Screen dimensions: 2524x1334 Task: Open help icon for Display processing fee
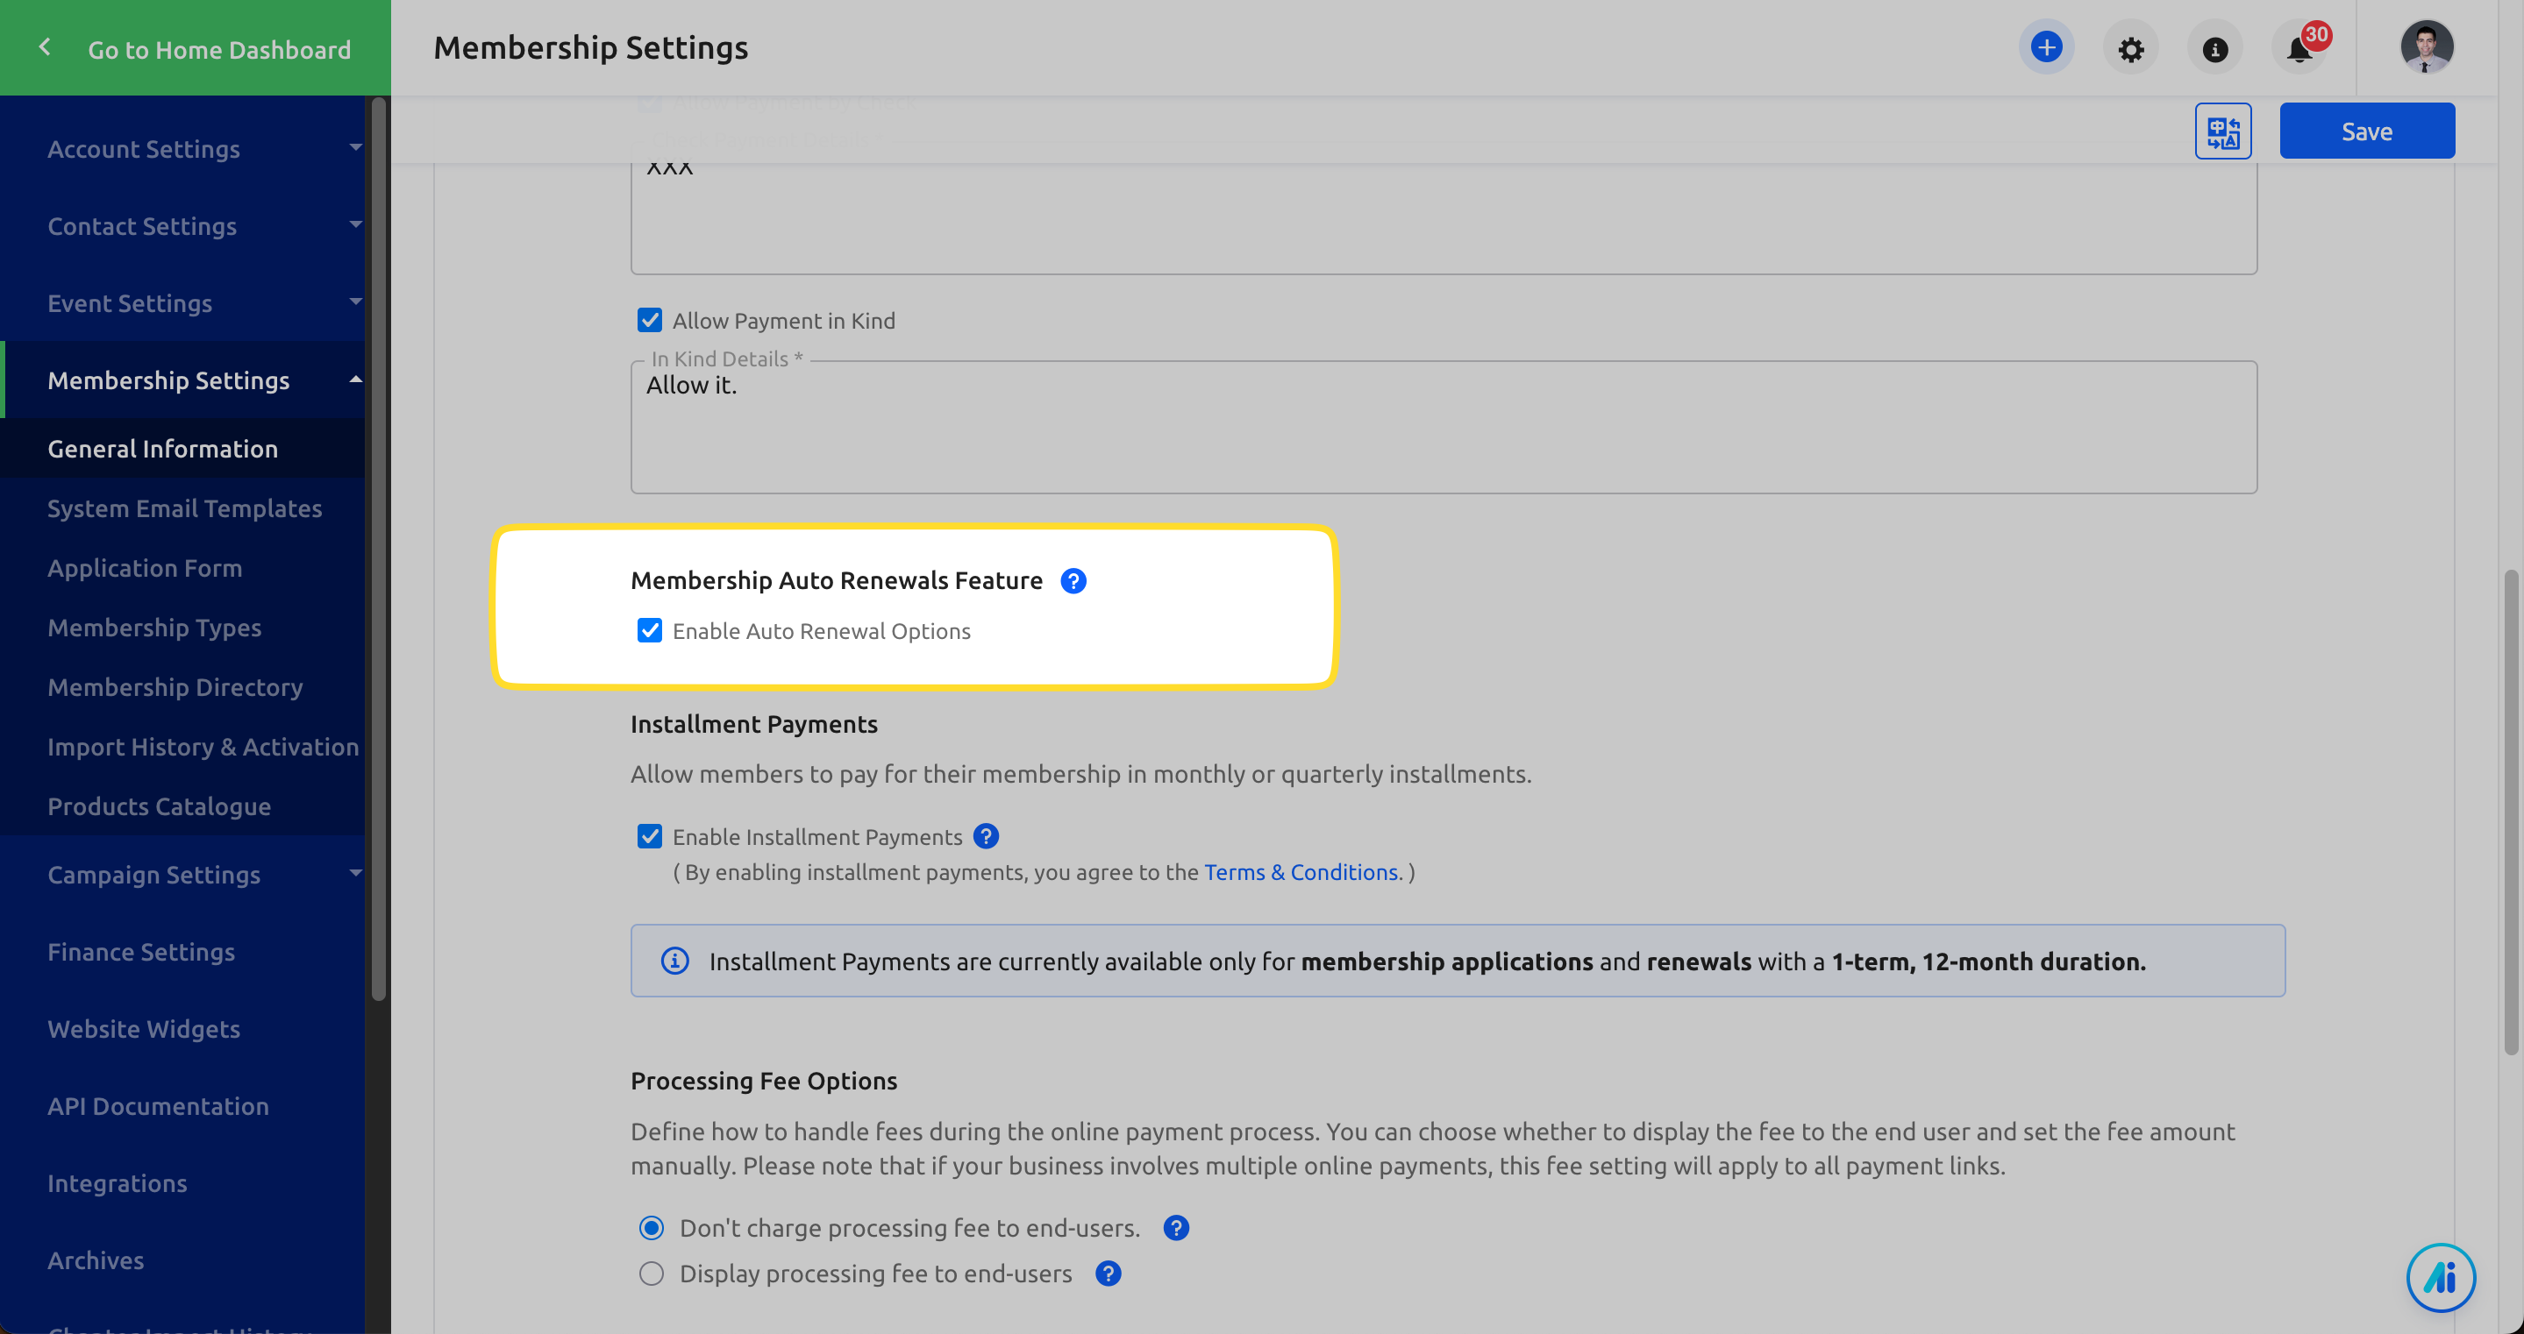1109,1274
